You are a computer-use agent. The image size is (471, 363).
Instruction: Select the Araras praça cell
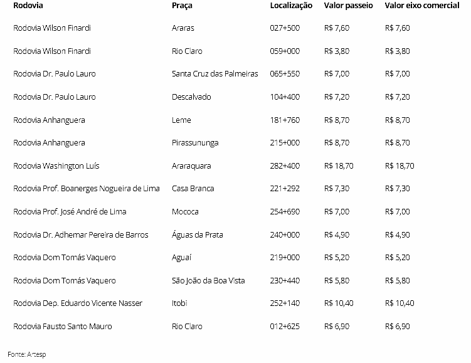183,28
